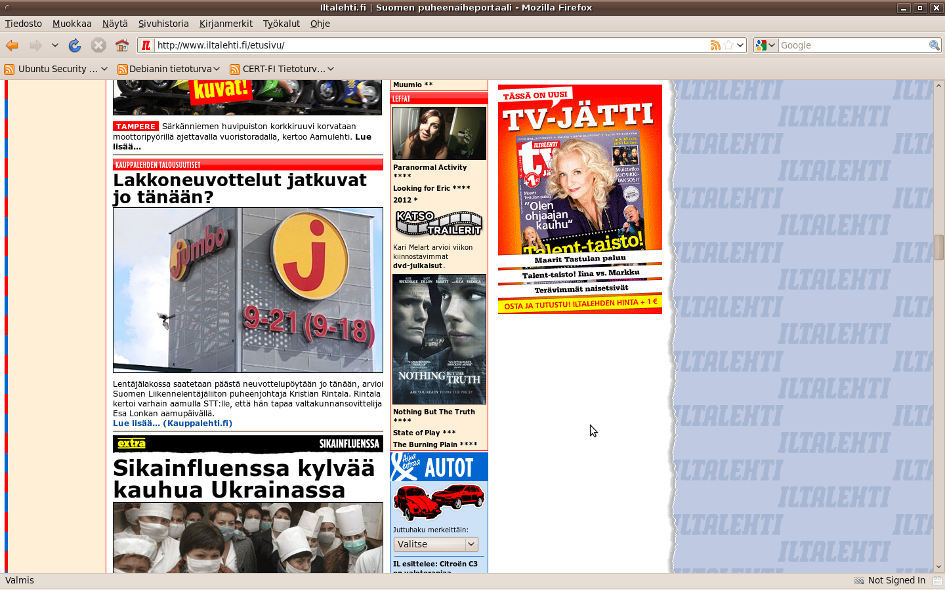Open the 2012 movie review link
Image resolution: width=945 pixels, height=590 pixels.
406,200
